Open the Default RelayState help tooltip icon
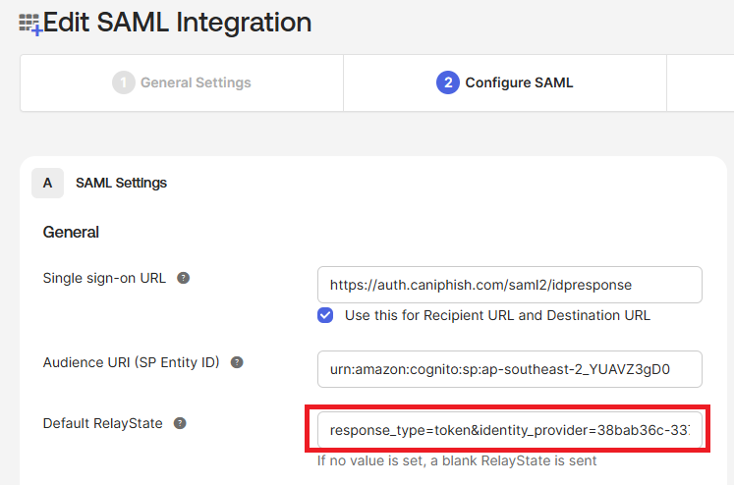 tap(180, 423)
